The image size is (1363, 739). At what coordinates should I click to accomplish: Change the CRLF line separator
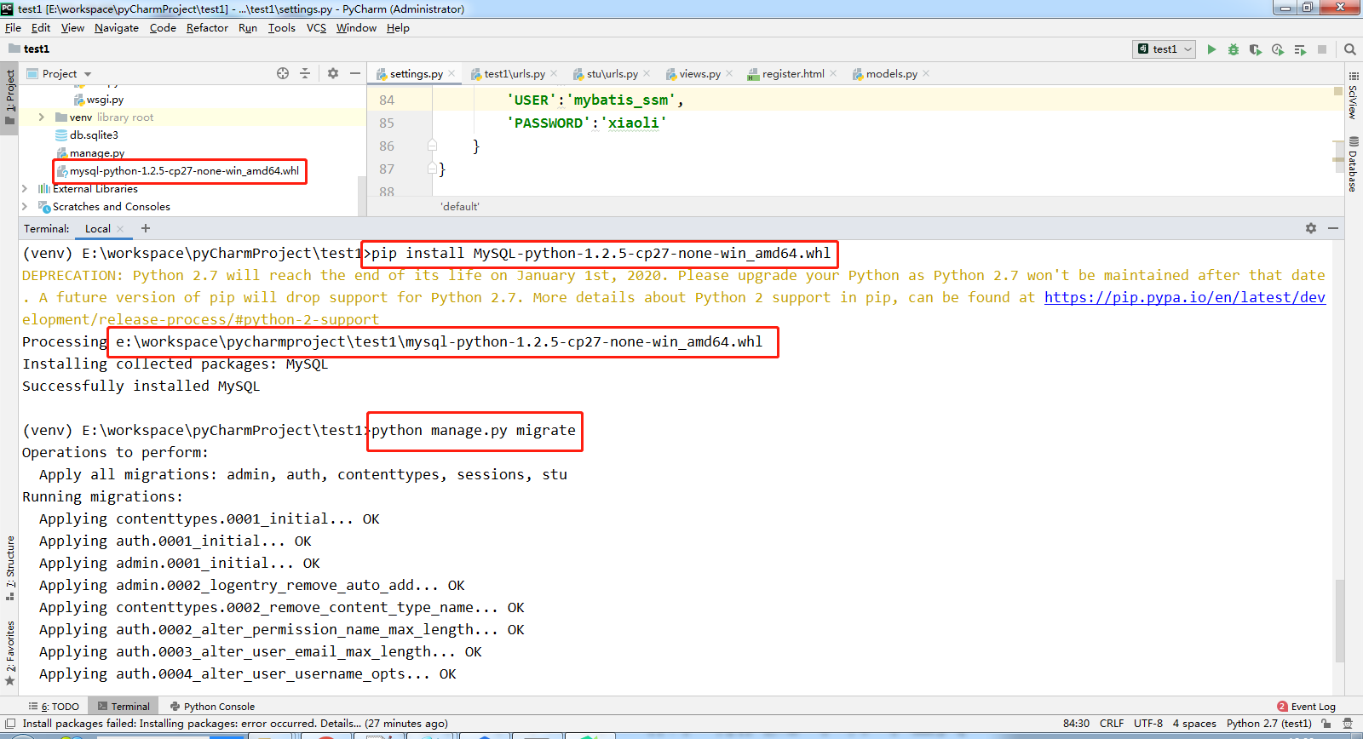click(1112, 724)
